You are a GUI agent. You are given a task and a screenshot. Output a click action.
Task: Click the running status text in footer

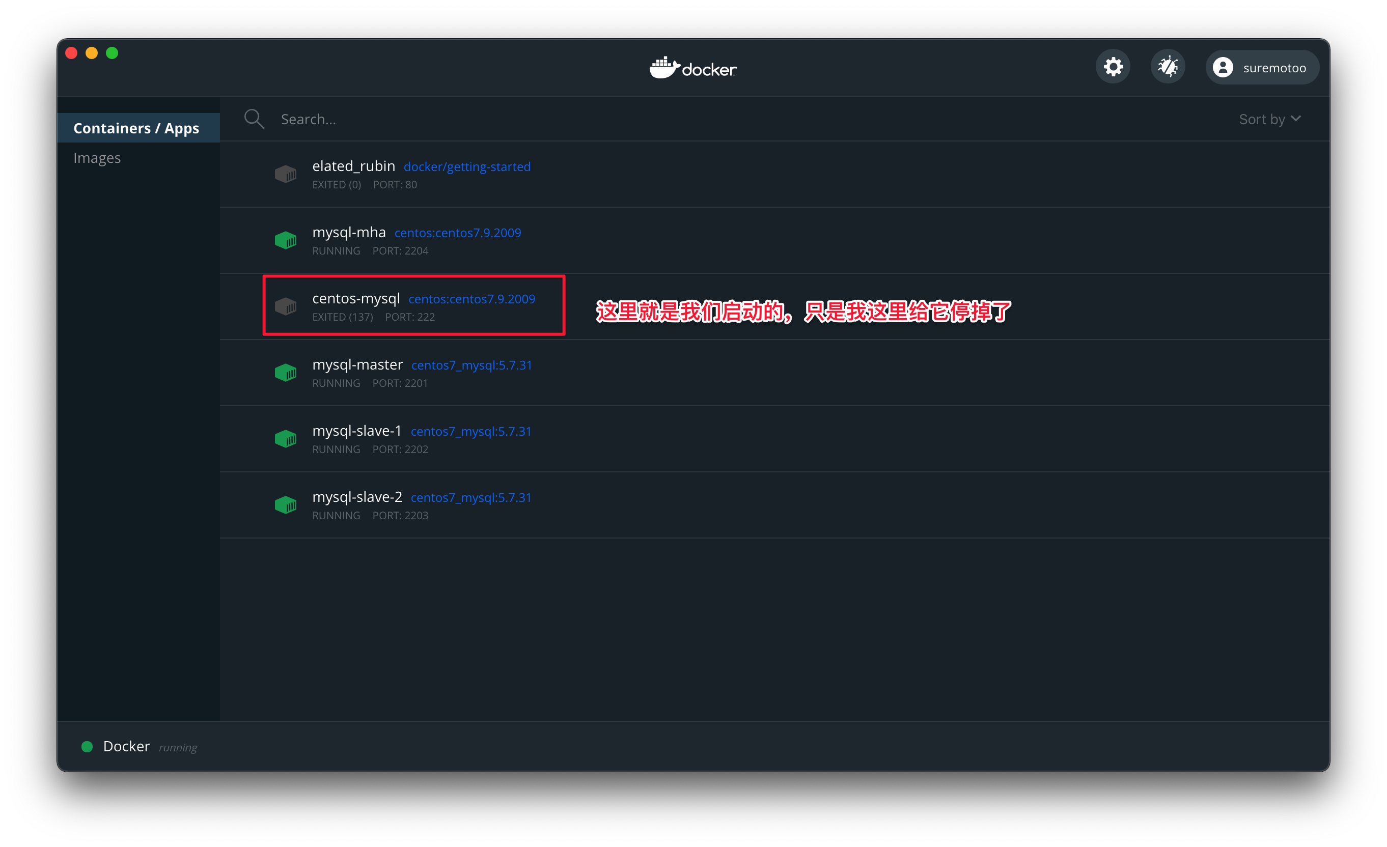(x=178, y=747)
